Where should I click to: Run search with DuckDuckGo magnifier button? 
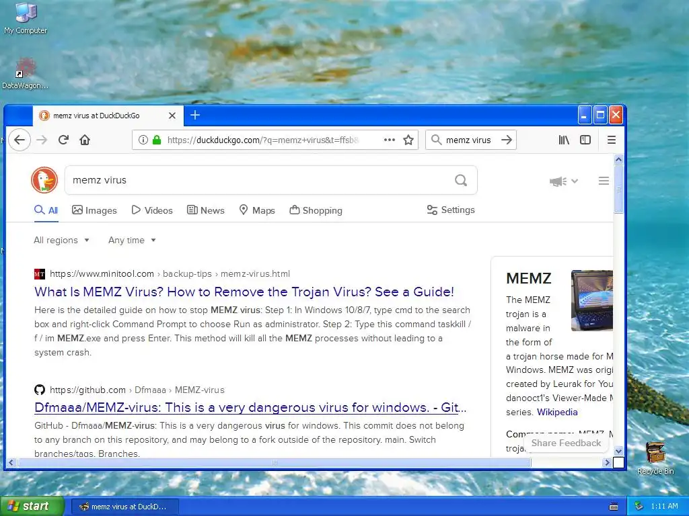461,180
